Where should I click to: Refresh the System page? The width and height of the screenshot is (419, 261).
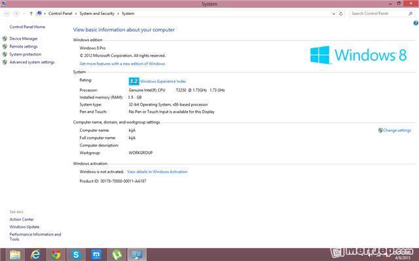click(x=340, y=13)
